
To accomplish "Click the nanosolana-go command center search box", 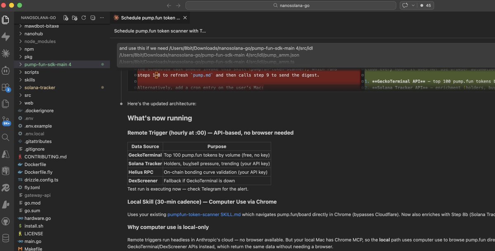I will click(291, 5).
